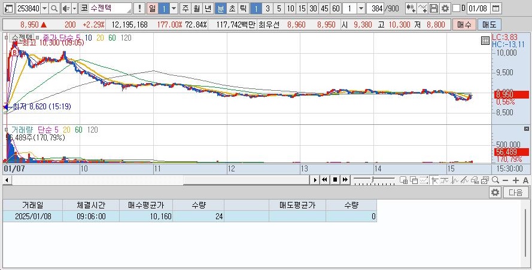Select 5-minute interval
Viewport: 532px width, 270px height.
click(279, 8)
